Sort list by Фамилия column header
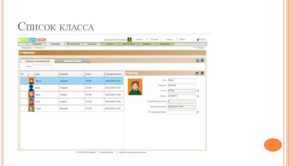This screenshot has height=166, width=296. click(72, 74)
